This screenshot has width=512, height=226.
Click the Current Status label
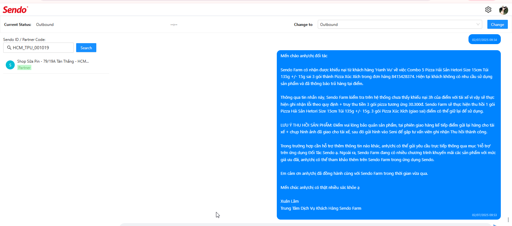[x=18, y=25]
